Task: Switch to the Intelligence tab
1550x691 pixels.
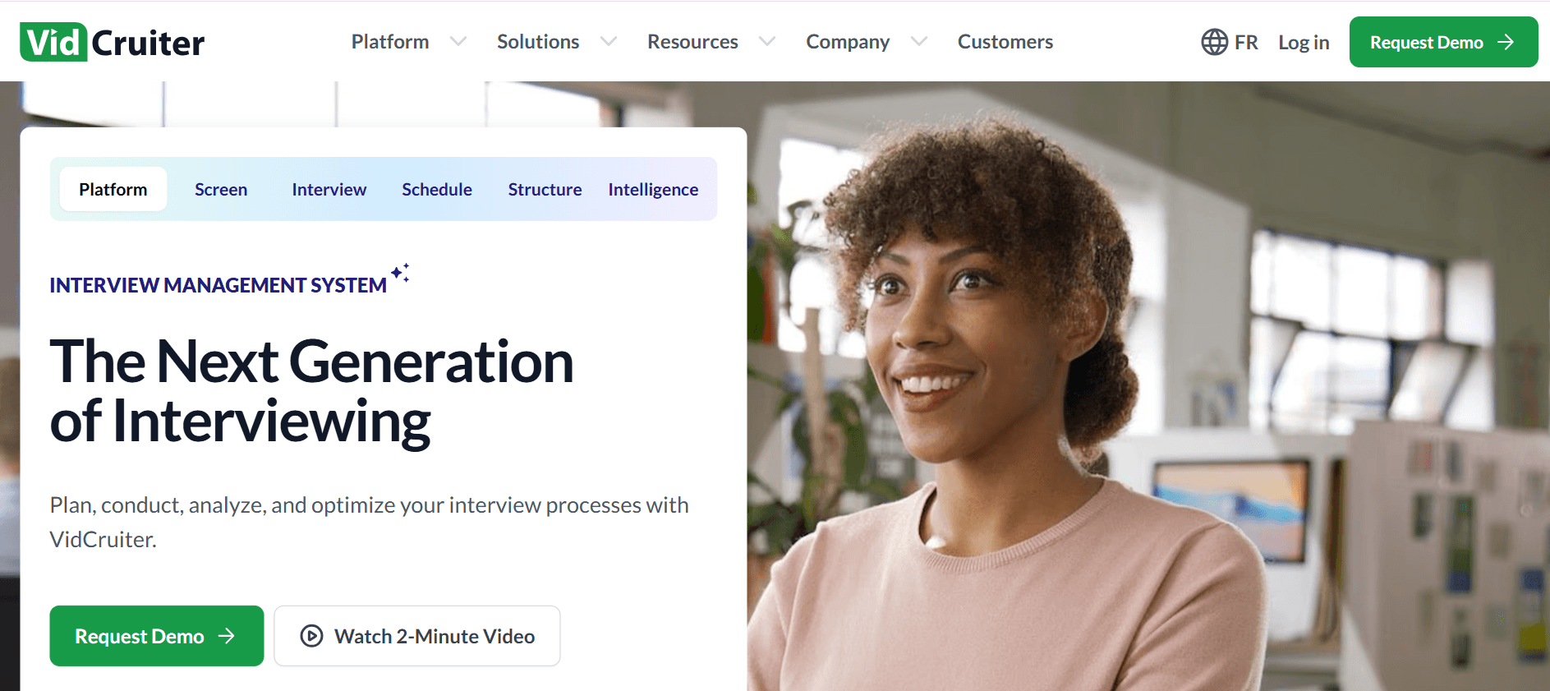Action: pos(653,189)
